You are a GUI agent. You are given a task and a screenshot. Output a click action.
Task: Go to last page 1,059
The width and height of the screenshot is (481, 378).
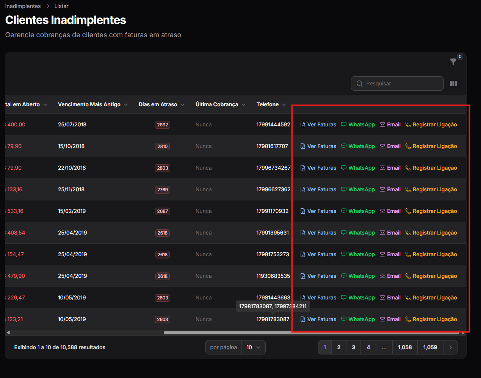pyautogui.click(x=430, y=347)
